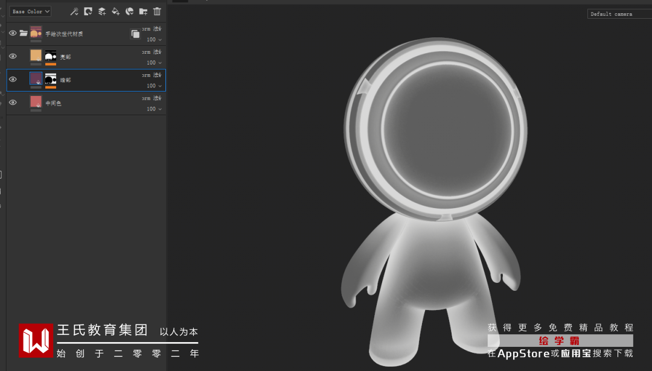Viewport: 652px width, 371px height.
Task: Hide the 手绘次世代材质 folder
Action: pyautogui.click(x=13, y=33)
